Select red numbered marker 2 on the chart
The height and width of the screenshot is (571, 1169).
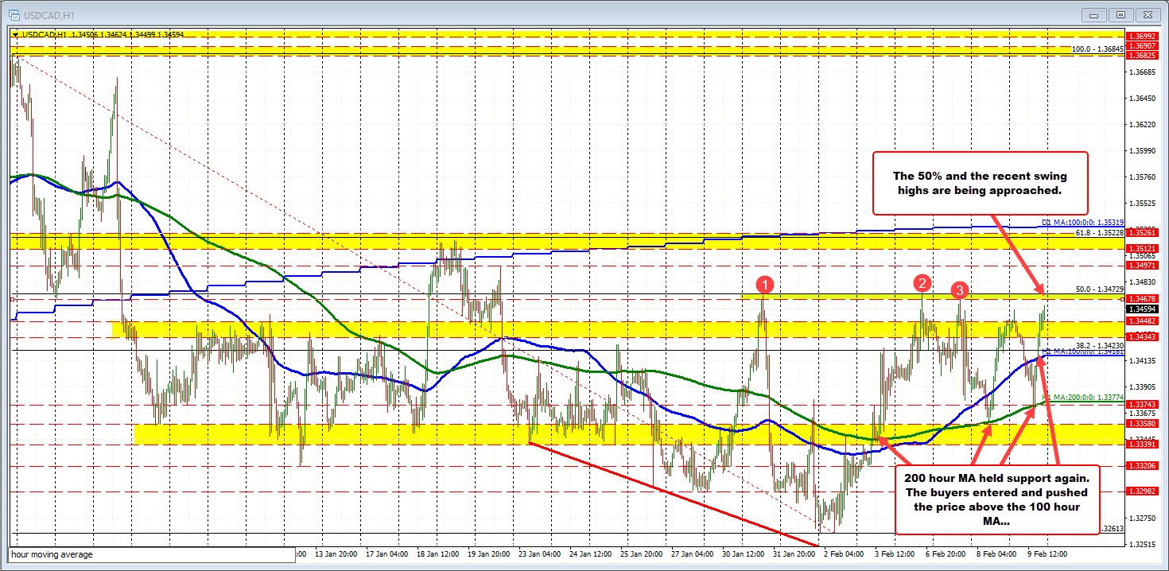(x=921, y=282)
